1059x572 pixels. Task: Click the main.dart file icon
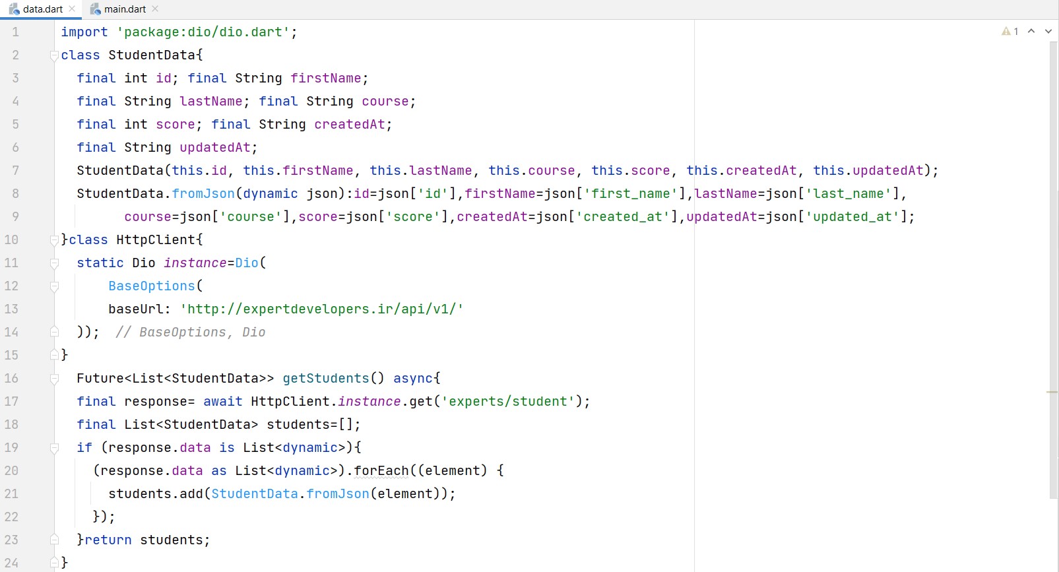click(95, 9)
